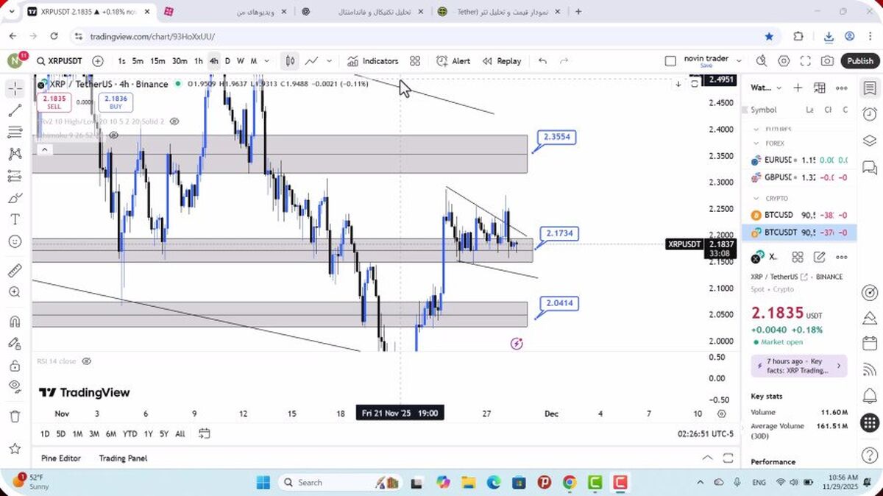Viewport: 883px width, 496px height.
Task: Toggle magnet mode for drawings
Action: (x=15, y=322)
